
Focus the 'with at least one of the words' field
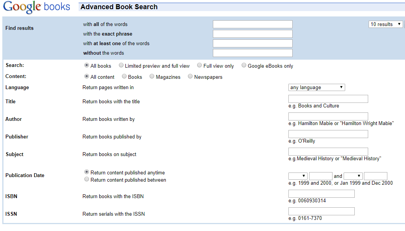(x=253, y=43)
